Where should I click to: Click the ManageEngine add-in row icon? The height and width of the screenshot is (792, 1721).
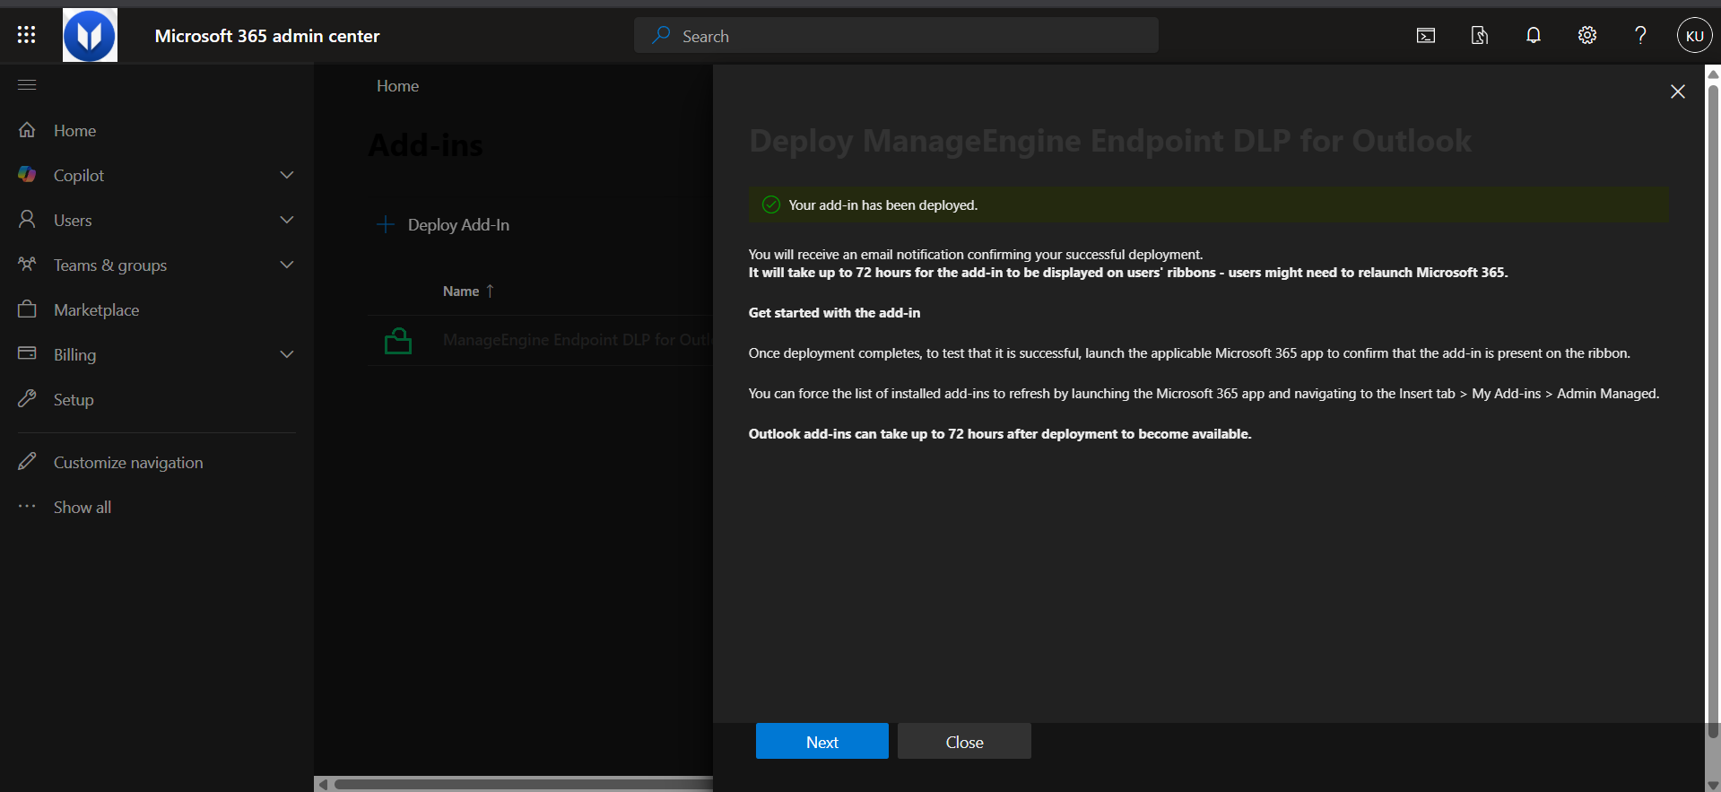point(398,341)
